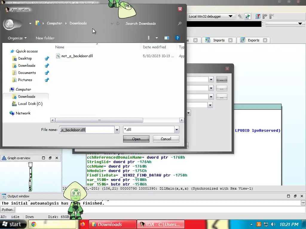
Task: Select Downloads in the address breadcrumb
Action: 78,23
